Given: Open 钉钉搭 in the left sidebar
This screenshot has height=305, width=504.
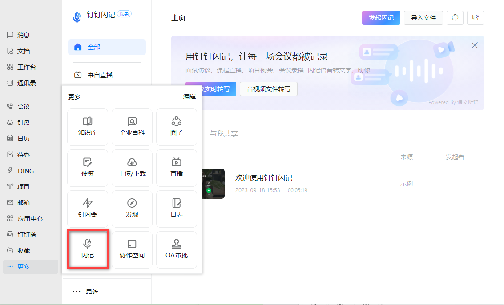Looking at the screenshot, I should pyautogui.click(x=21, y=235).
